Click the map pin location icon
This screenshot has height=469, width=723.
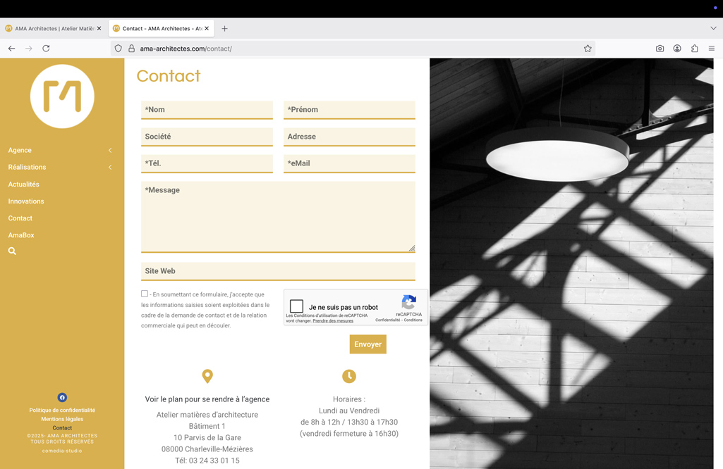pos(207,376)
